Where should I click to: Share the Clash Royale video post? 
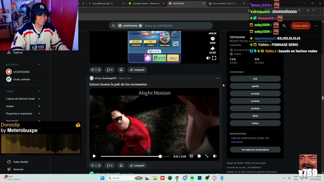[x=137, y=70]
